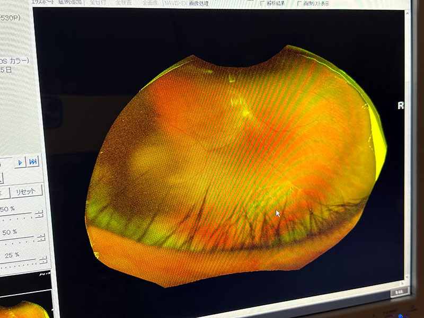Click the stepper beside the upper 50 % slider

pyautogui.click(x=39, y=214)
